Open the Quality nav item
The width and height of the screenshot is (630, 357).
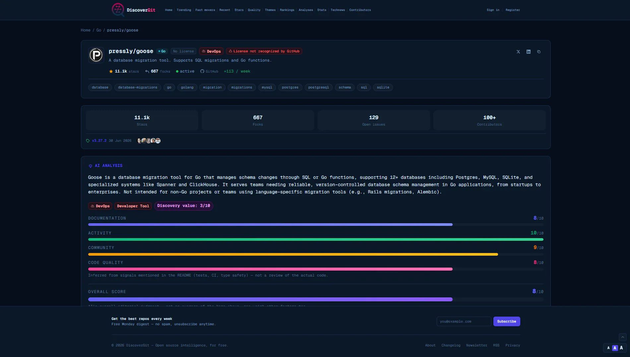pyautogui.click(x=254, y=10)
